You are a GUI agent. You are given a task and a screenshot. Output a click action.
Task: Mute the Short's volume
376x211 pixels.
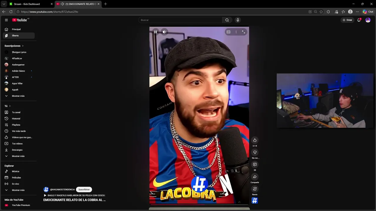(164, 32)
